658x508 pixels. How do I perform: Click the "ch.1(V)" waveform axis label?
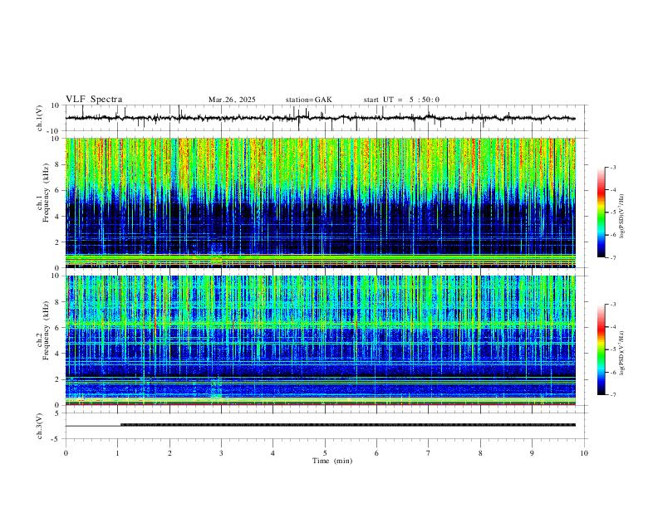[x=40, y=118]
